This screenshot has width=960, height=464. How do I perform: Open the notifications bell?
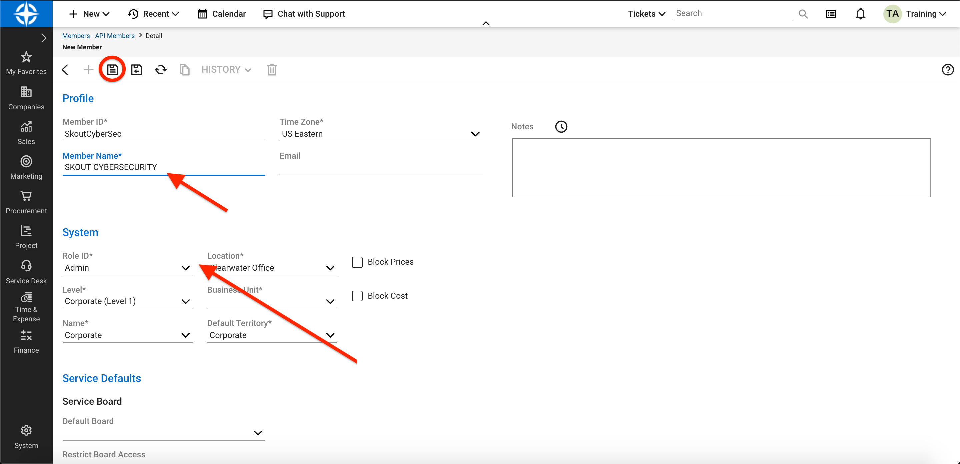pos(860,14)
